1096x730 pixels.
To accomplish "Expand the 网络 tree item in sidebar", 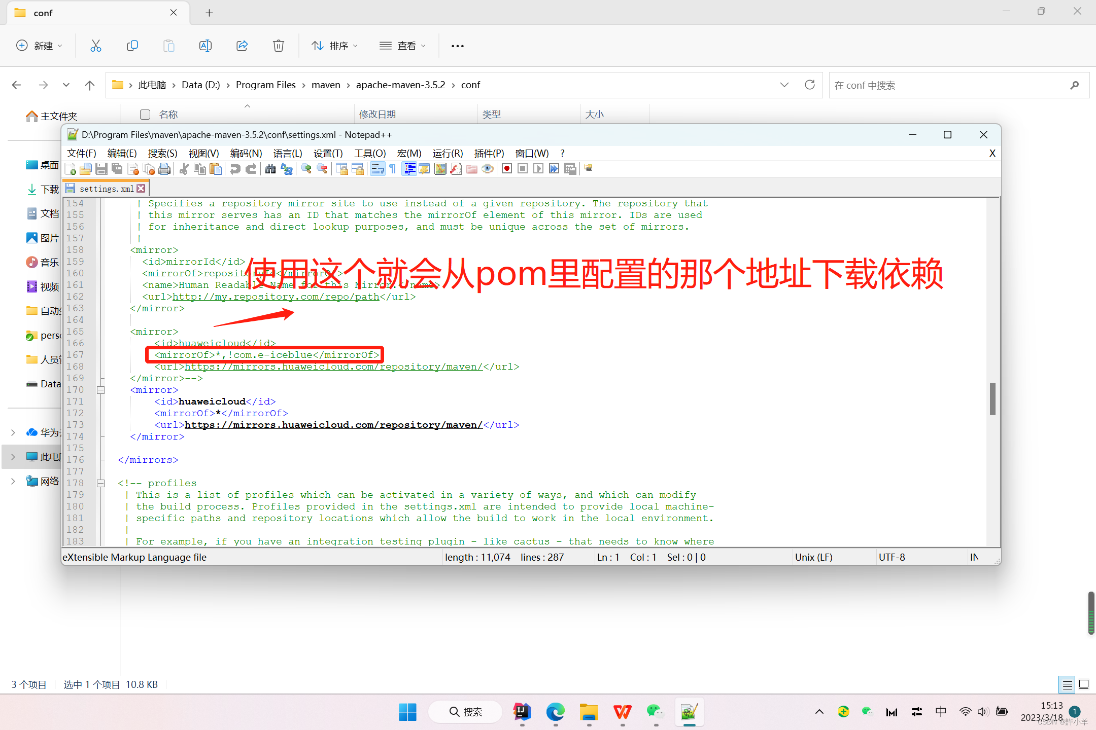I will tap(13, 481).
